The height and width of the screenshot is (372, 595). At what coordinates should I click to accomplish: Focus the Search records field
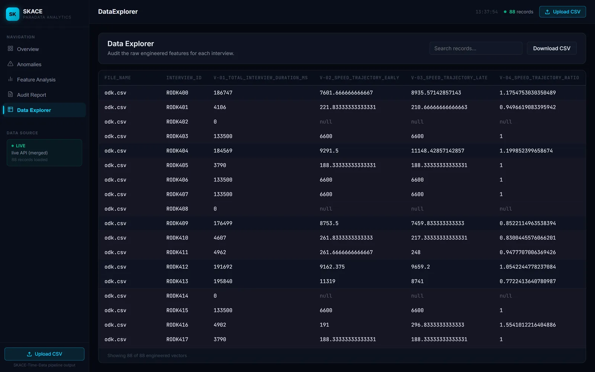click(476, 48)
